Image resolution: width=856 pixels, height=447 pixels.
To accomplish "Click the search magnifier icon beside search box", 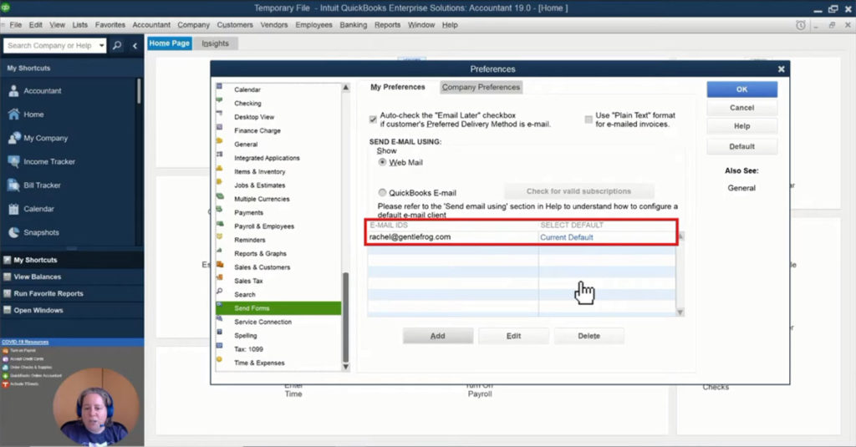I will (x=117, y=46).
